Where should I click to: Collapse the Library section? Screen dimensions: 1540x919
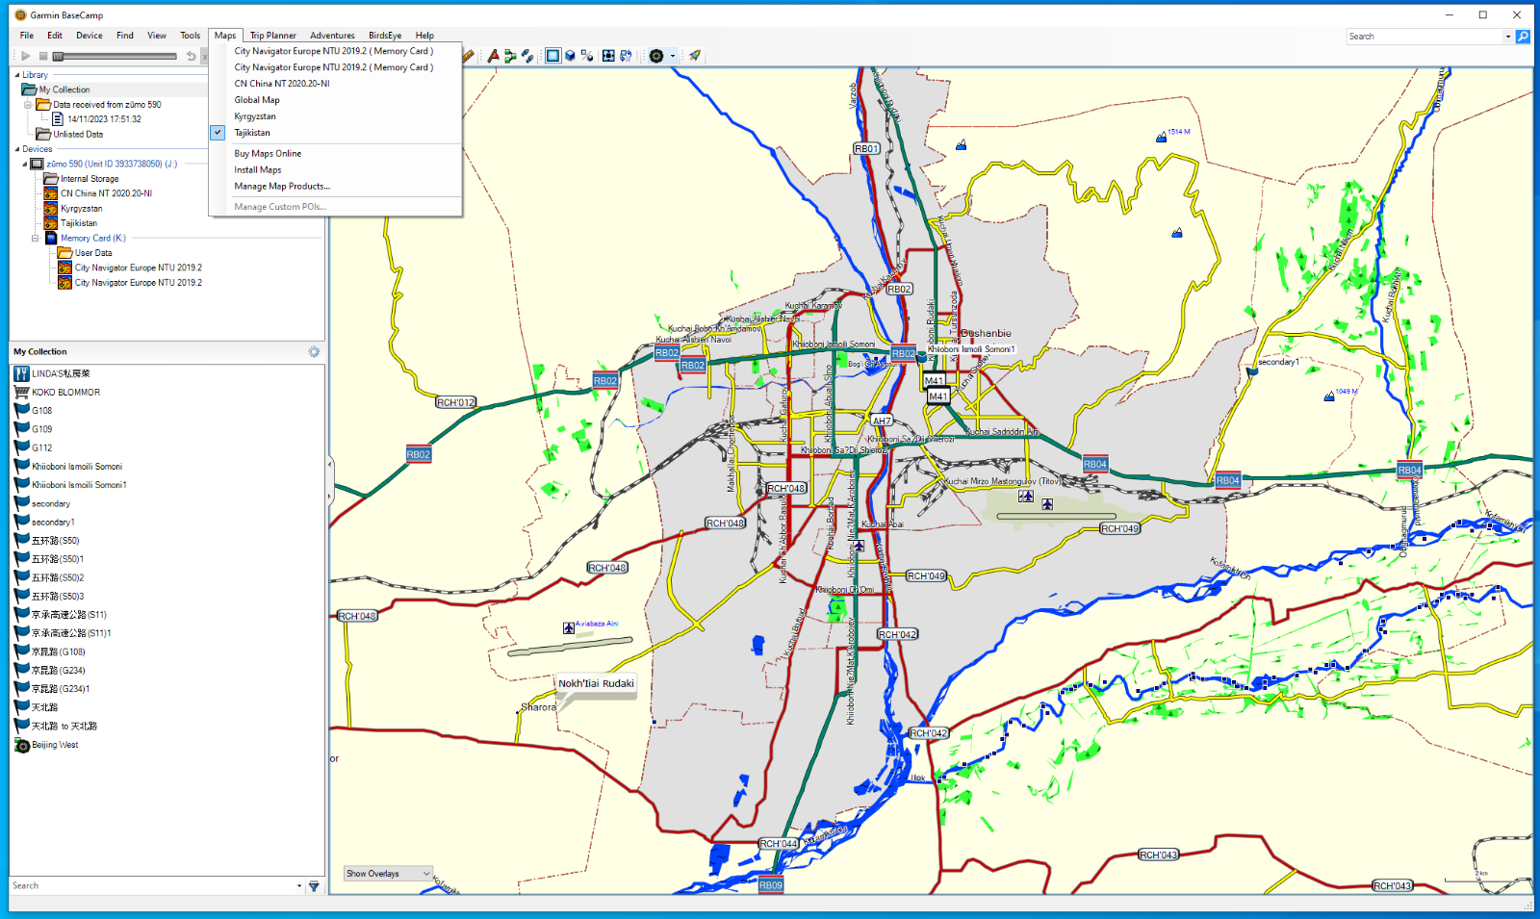coord(16,75)
